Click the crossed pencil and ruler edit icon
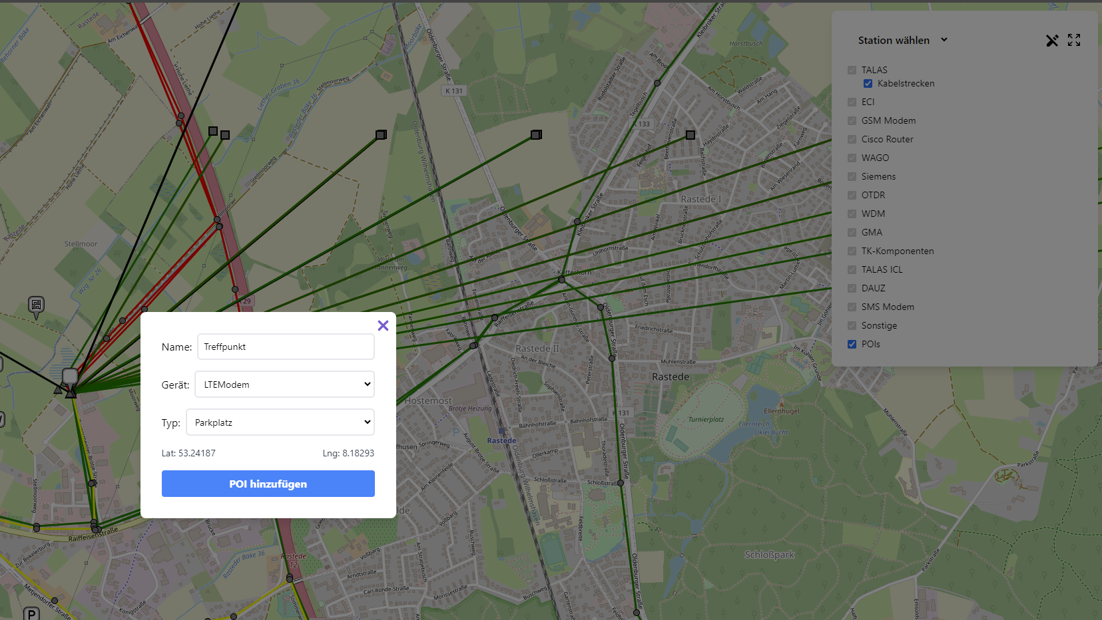Viewport: 1102px width, 620px height. 1052,41
